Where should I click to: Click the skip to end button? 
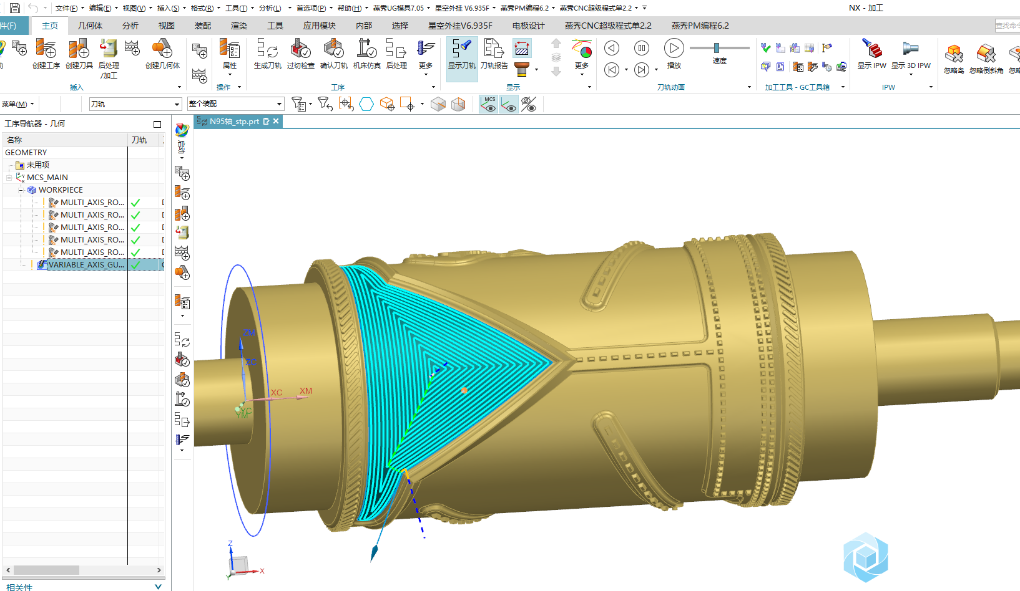click(x=642, y=70)
